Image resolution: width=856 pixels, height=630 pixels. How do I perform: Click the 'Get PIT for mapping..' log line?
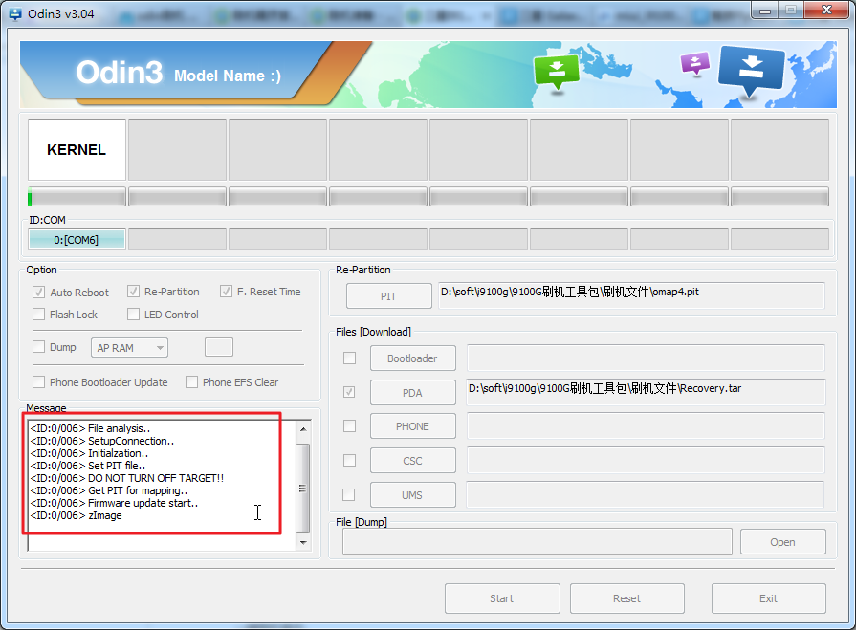pos(109,491)
